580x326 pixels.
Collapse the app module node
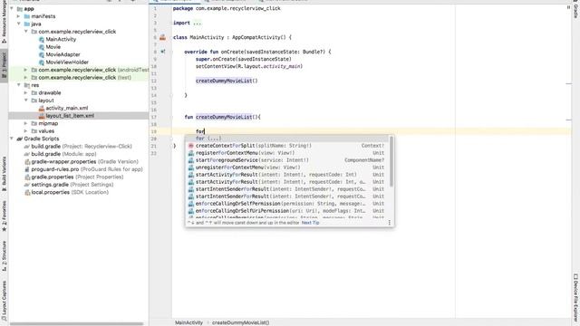tap(12, 8)
